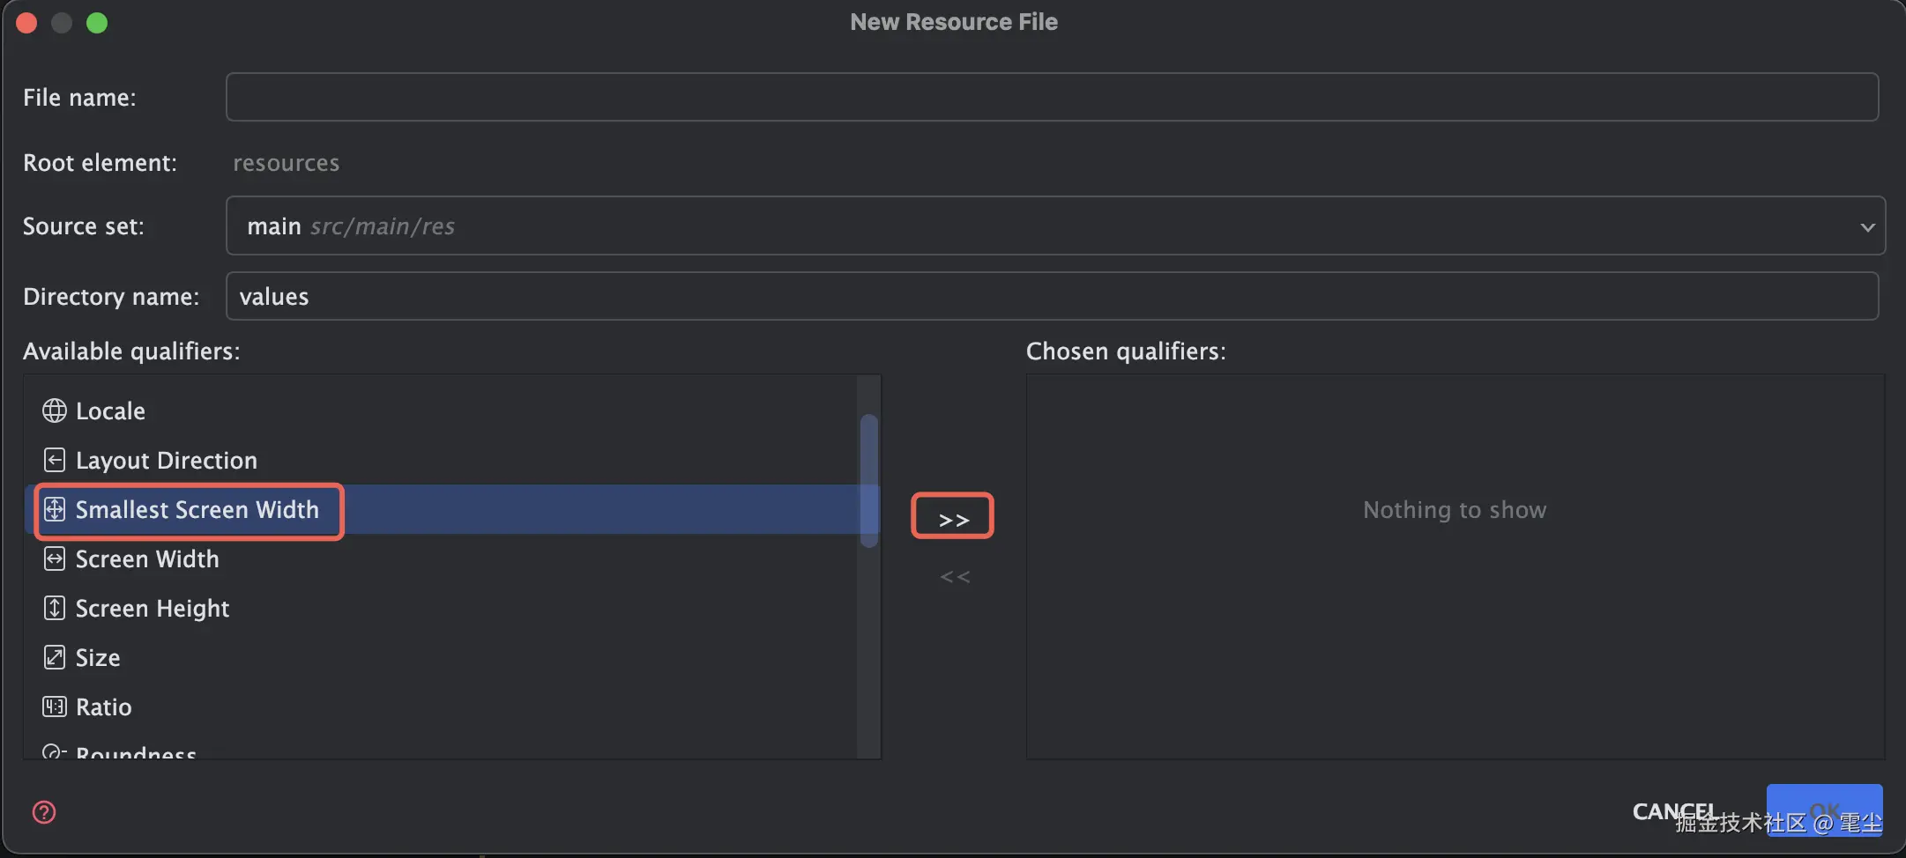Add qualifier with the >> button
This screenshot has width=1906, height=858.
click(x=952, y=517)
